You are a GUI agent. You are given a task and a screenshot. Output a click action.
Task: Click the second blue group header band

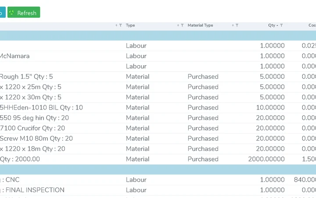pyautogui.click(x=158, y=169)
